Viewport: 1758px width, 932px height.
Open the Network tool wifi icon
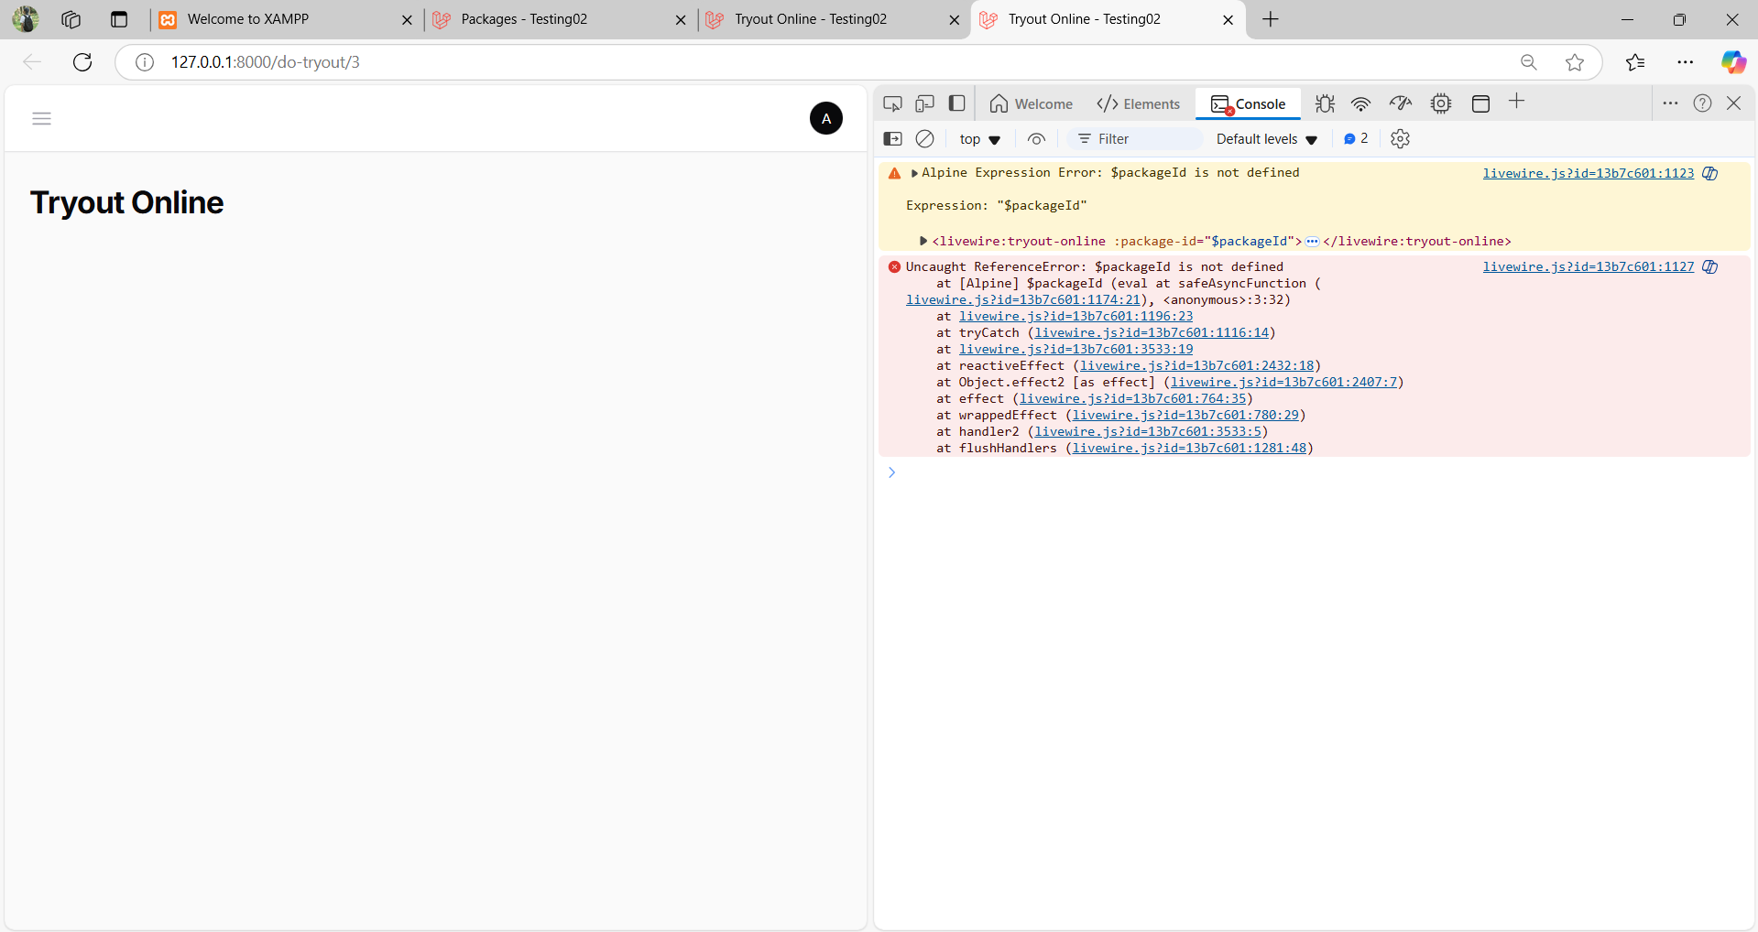pos(1360,103)
